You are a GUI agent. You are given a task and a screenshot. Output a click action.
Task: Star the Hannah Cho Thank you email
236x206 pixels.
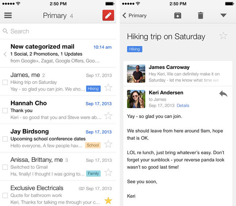(108, 116)
